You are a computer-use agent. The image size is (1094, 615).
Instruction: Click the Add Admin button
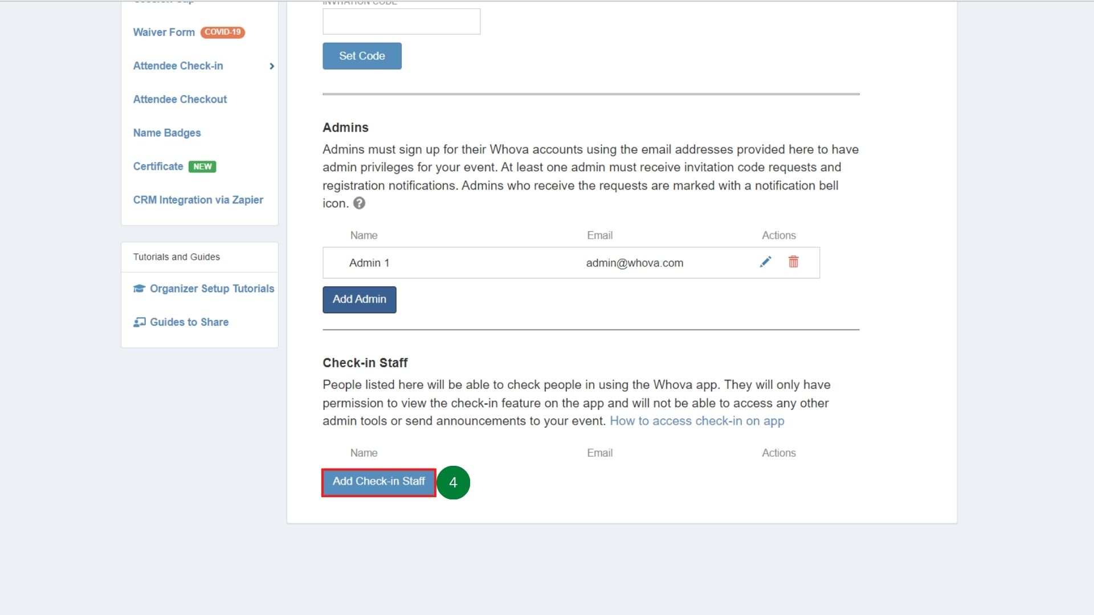coord(359,299)
